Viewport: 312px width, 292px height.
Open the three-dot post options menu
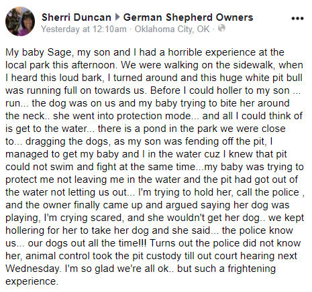297,19
